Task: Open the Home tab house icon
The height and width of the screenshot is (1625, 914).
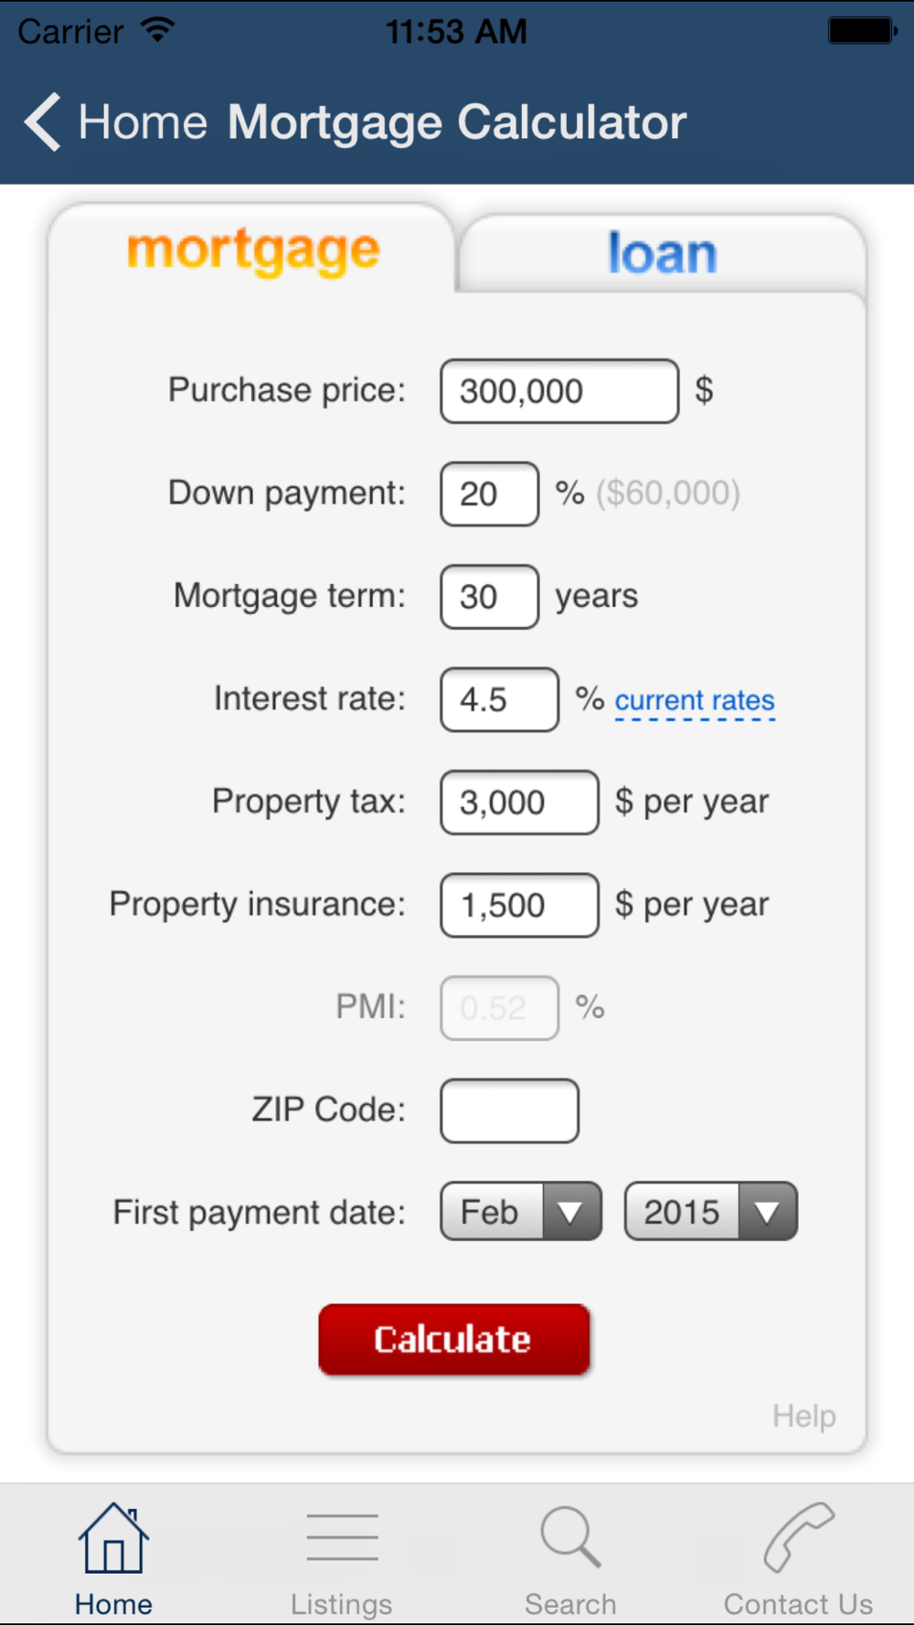Action: click(113, 1537)
